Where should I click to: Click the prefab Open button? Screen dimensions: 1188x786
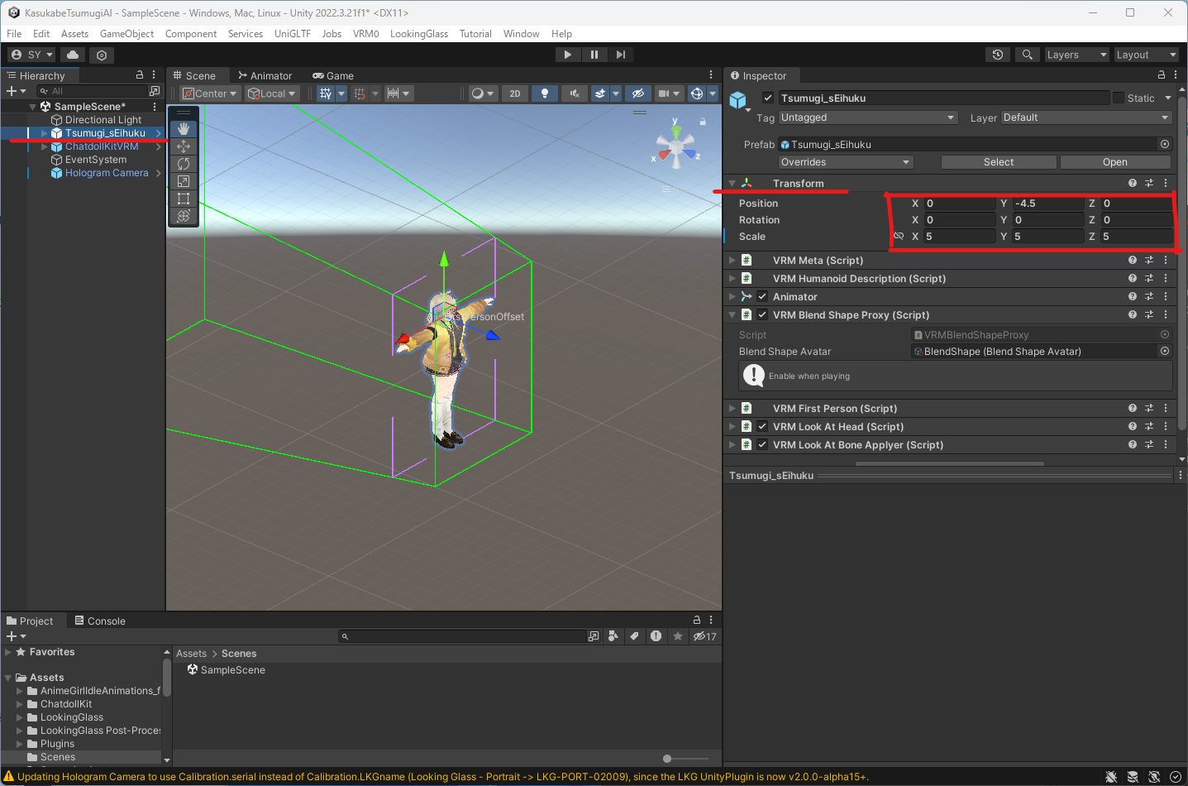coord(1115,162)
